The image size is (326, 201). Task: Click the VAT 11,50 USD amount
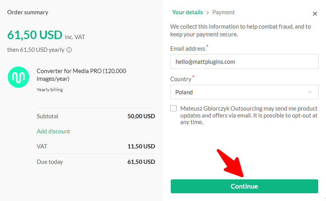tap(141, 146)
